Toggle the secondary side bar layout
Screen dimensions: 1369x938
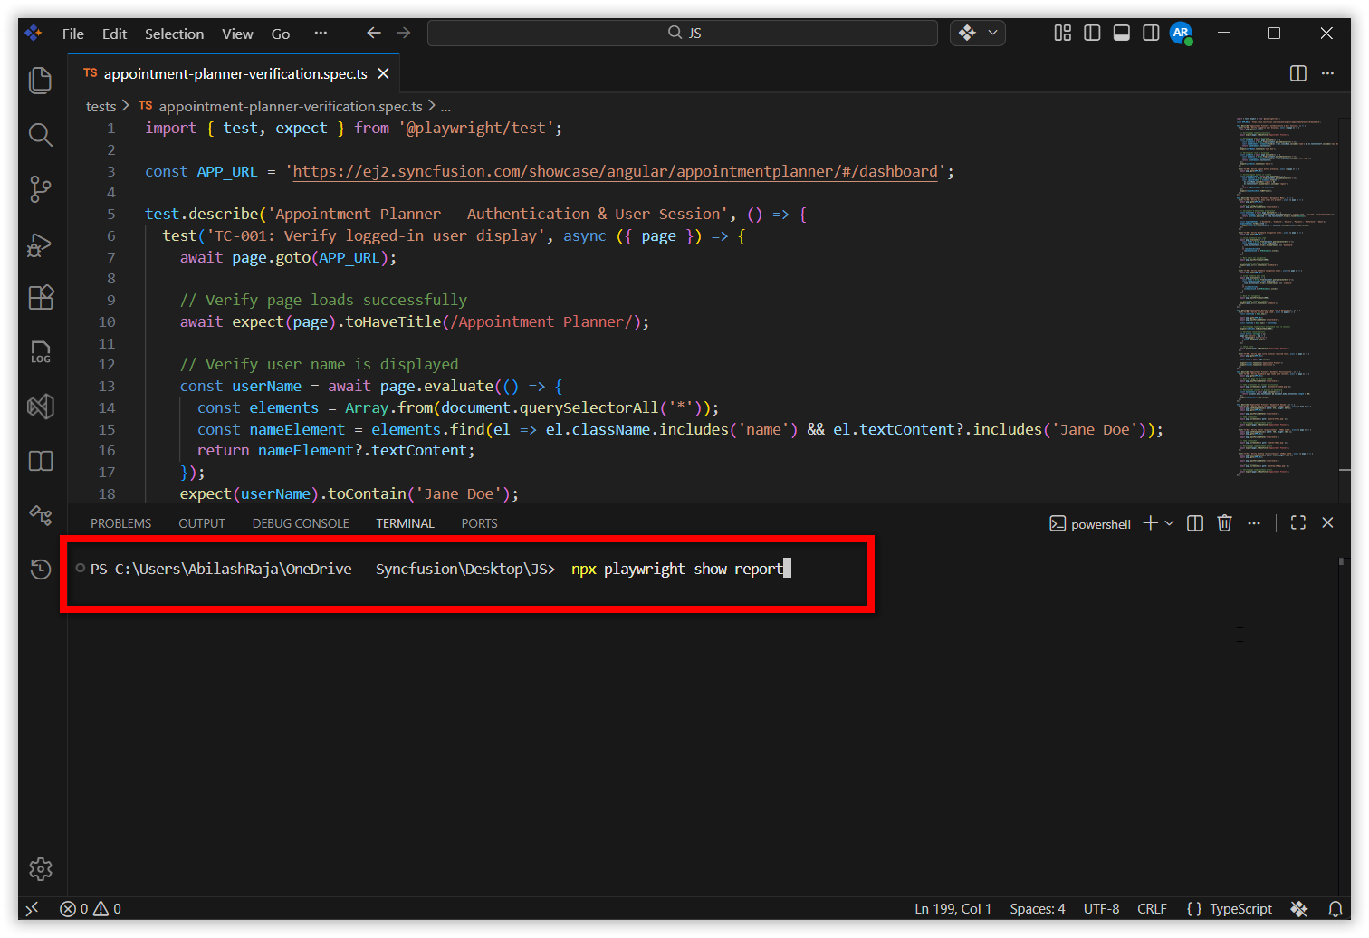(1151, 33)
